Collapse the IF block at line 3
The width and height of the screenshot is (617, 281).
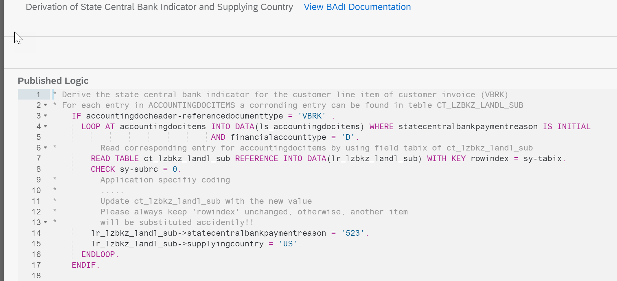45,116
